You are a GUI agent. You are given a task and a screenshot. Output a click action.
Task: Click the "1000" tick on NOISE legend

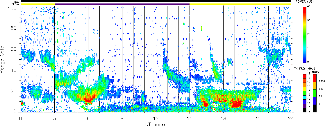[x=320, y=89]
